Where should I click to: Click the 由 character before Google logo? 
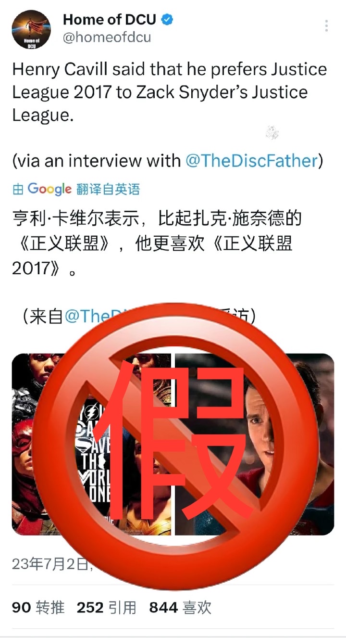coord(18,190)
